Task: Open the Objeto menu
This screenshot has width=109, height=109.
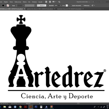Action: (x=6, y=2)
